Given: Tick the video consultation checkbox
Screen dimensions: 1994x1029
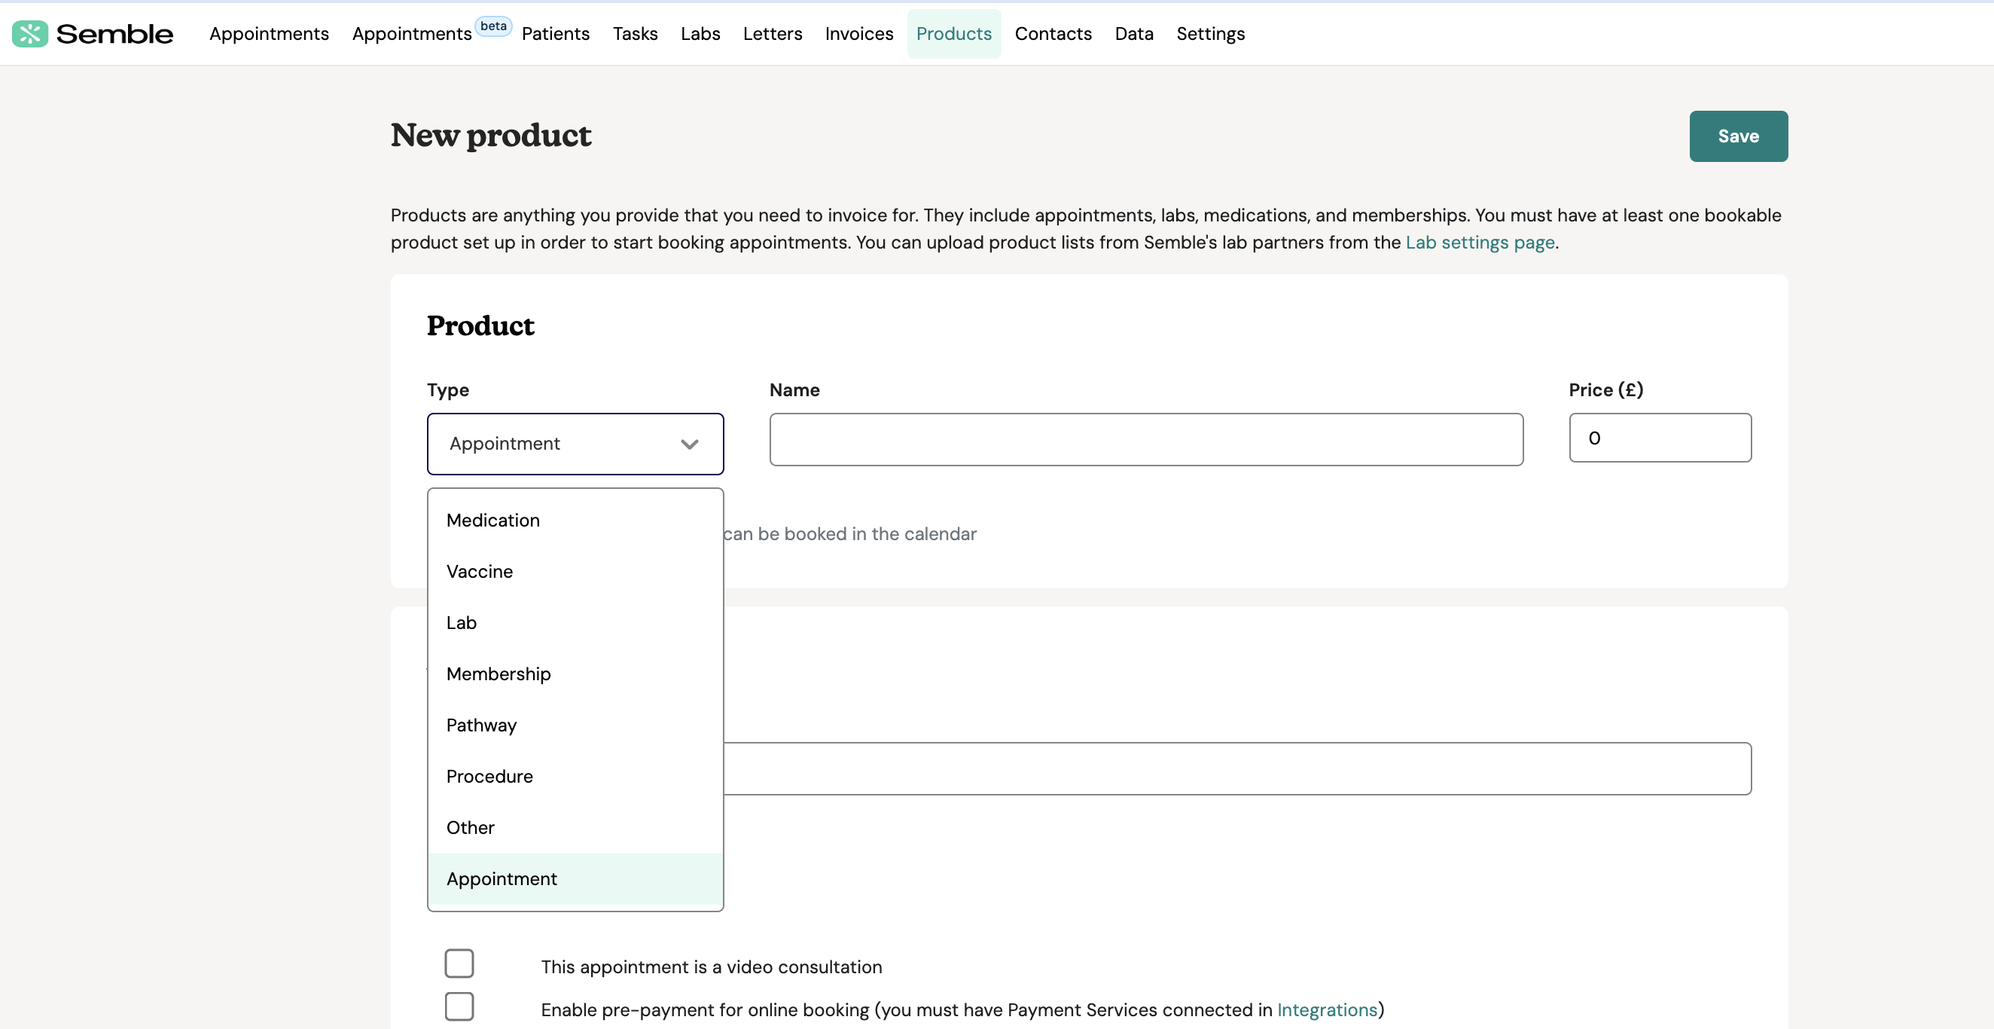Looking at the screenshot, I should [459, 963].
